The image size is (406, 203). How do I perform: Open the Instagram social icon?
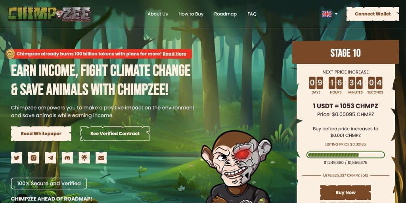[33, 158]
